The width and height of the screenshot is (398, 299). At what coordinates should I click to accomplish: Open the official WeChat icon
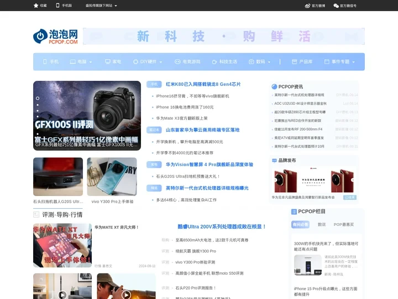tap(336, 6)
